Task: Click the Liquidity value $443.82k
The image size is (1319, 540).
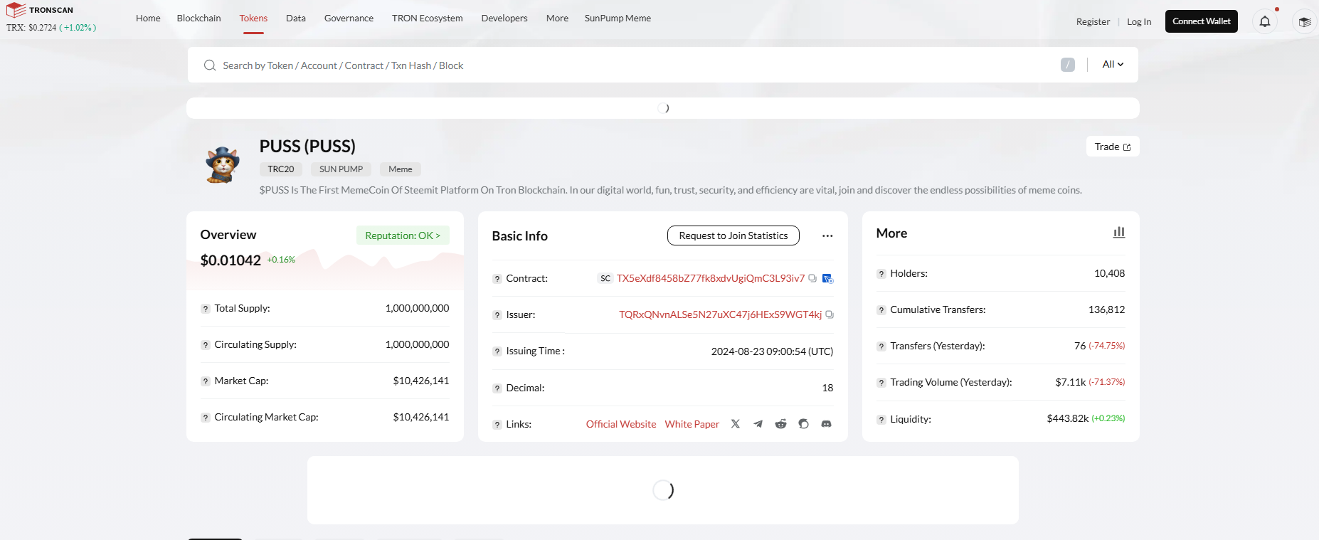Action: [1068, 418]
